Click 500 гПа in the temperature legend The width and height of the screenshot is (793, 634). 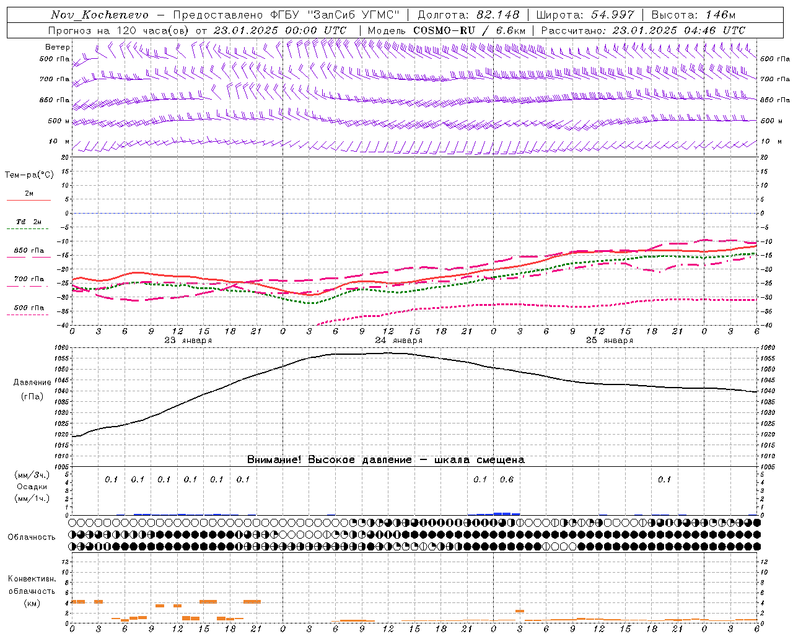click(x=29, y=307)
